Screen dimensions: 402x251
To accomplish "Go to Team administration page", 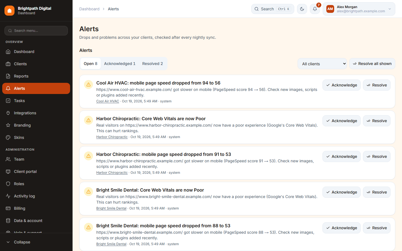I will click(36, 159).
